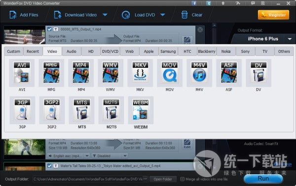296x186 pixels.
Task: Open the Sony devices tab
Action: [x=245, y=51]
